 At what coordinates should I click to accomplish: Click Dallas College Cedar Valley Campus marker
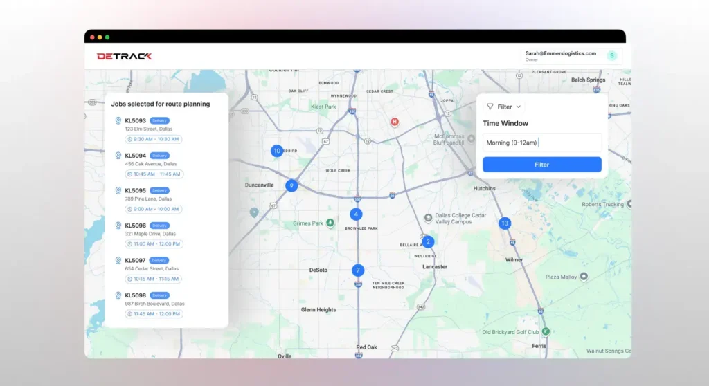(x=428, y=219)
